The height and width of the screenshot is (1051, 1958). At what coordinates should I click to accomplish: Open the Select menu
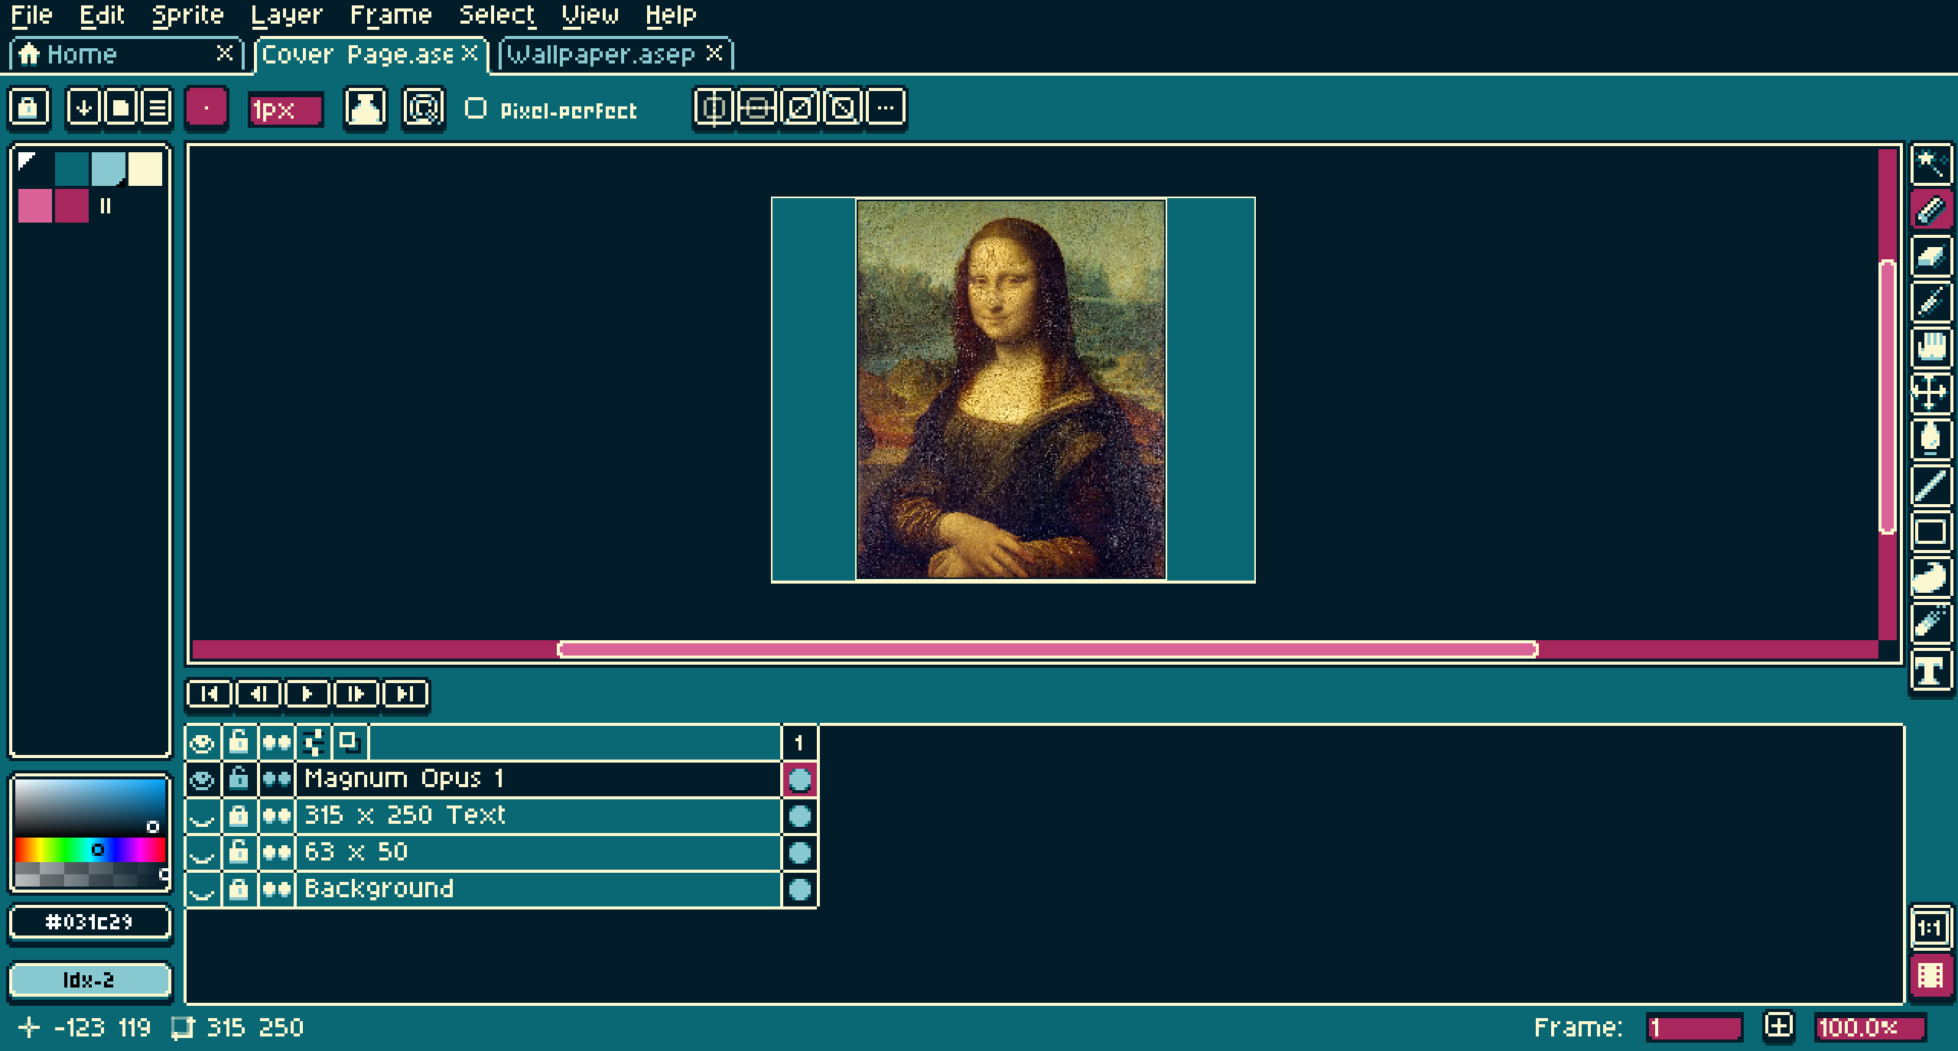click(497, 15)
